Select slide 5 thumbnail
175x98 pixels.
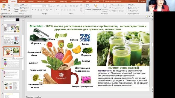(11, 40)
